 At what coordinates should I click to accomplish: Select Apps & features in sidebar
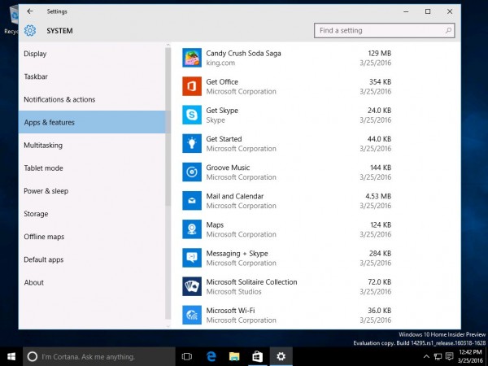(x=92, y=122)
